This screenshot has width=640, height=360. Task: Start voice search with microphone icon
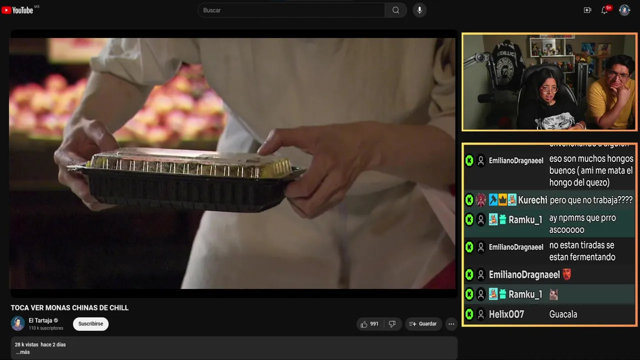click(x=419, y=10)
